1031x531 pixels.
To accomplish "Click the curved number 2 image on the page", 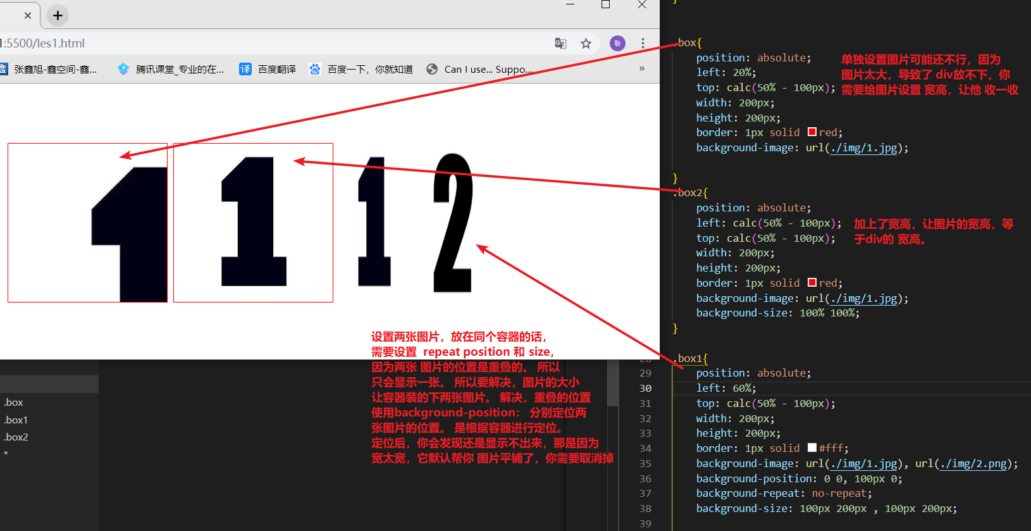I will pyautogui.click(x=453, y=223).
